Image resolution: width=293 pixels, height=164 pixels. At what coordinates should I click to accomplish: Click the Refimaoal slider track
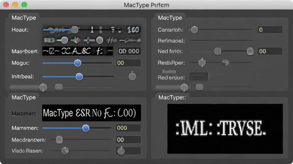point(221,40)
